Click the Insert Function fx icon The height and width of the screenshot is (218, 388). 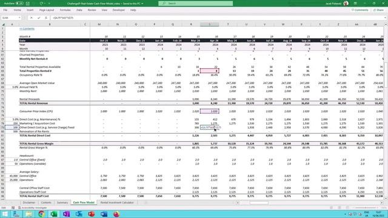tap(46, 18)
